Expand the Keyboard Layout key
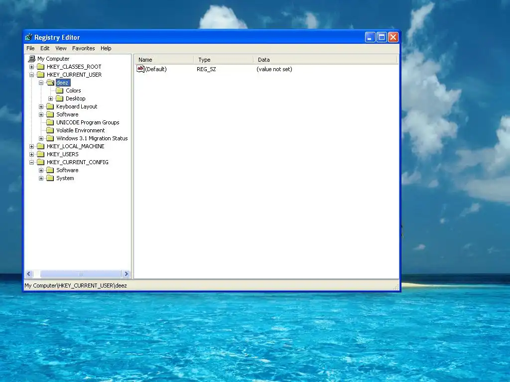Viewport: 510px width, 382px height. tap(41, 106)
